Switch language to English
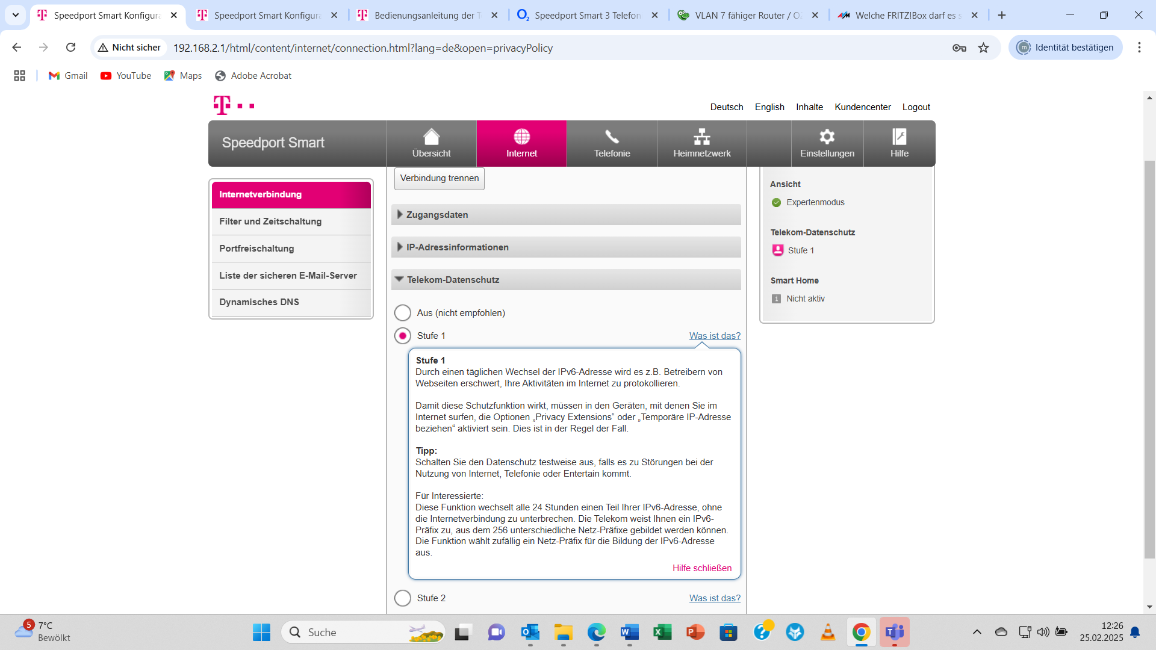Image resolution: width=1156 pixels, height=650 pixels. 769,107
